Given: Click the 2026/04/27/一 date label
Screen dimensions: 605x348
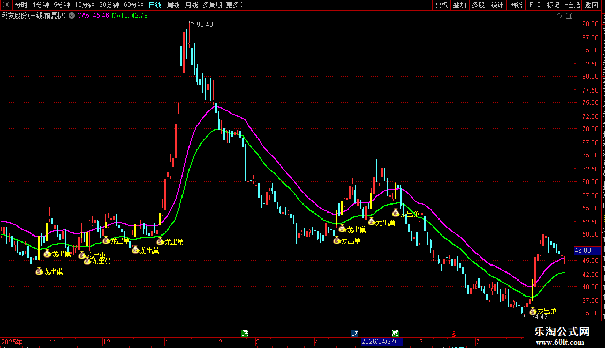Looking at the screenshot, I should tap(382, 342).
